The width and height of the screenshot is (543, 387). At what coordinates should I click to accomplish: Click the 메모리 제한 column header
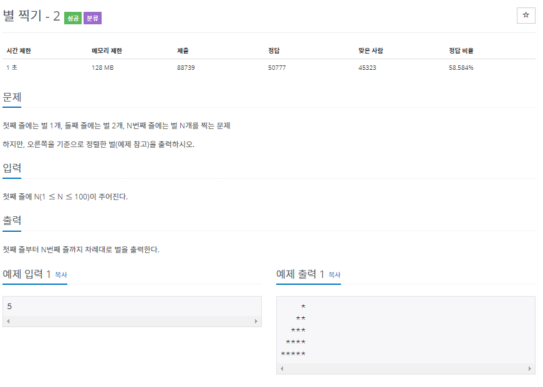pyautogui.click(x=107, y=51)
